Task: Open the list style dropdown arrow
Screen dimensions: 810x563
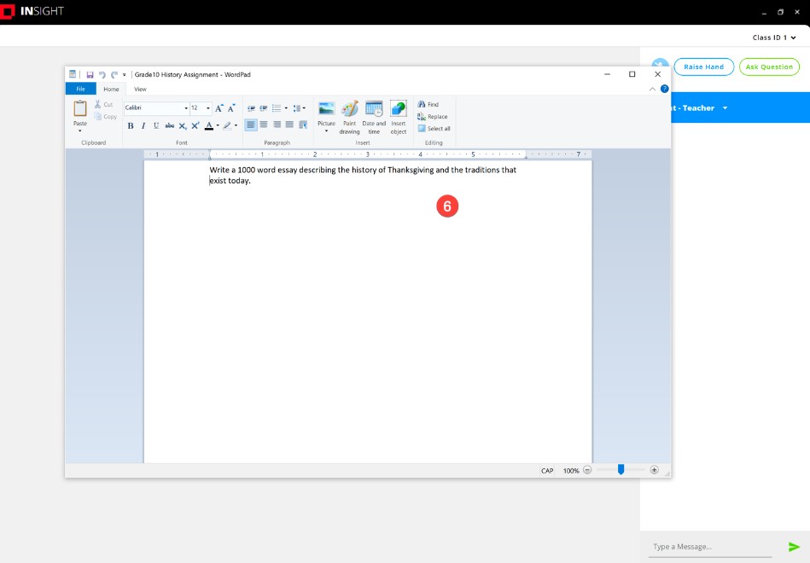Action: pyautogui.click(x=286, y=108)
